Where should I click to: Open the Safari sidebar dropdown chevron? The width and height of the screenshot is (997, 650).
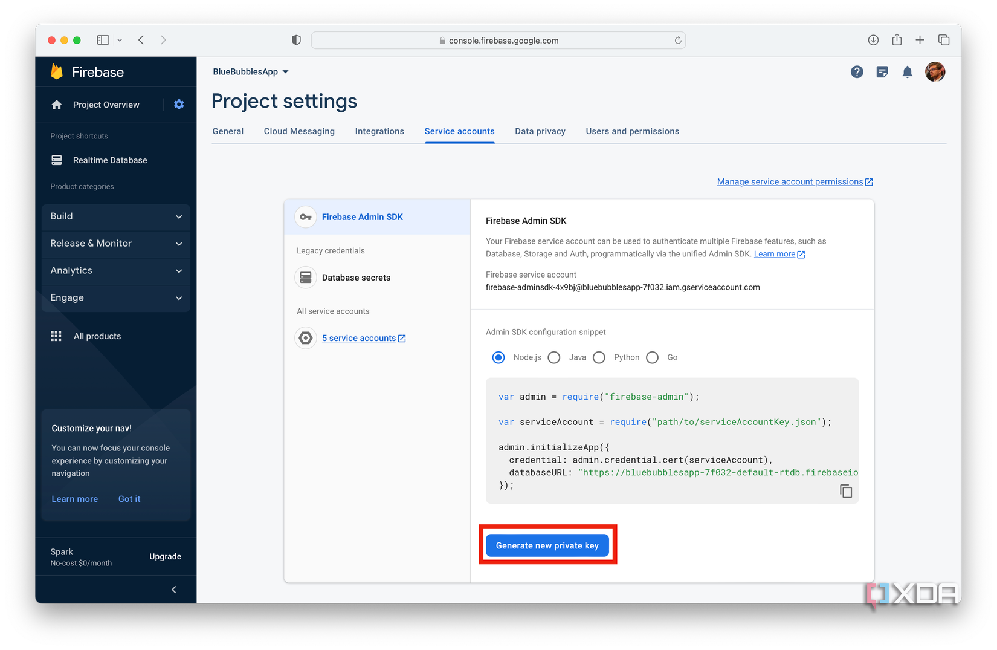click(x=120, y=40)
